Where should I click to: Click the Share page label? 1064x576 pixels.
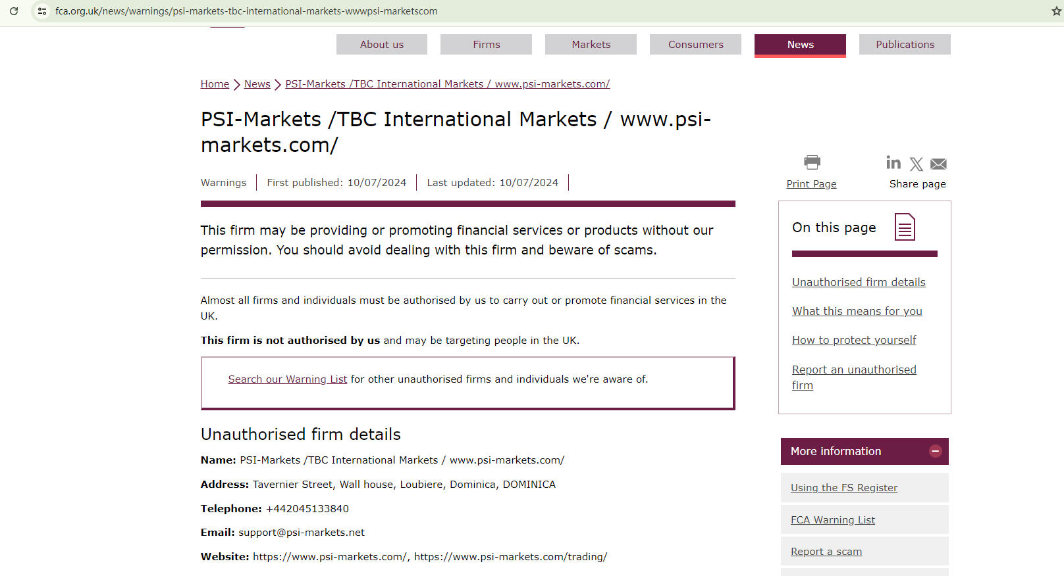tap(918, 184)
